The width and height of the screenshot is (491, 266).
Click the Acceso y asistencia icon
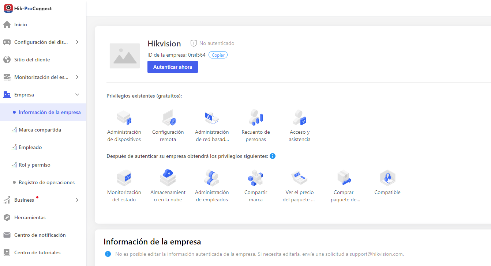pyautogui.click(x=300, y=118)
